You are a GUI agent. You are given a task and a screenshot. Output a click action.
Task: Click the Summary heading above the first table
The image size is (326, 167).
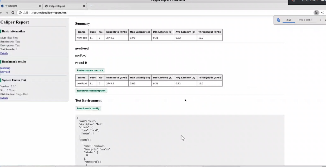click(x=83, y=24)
